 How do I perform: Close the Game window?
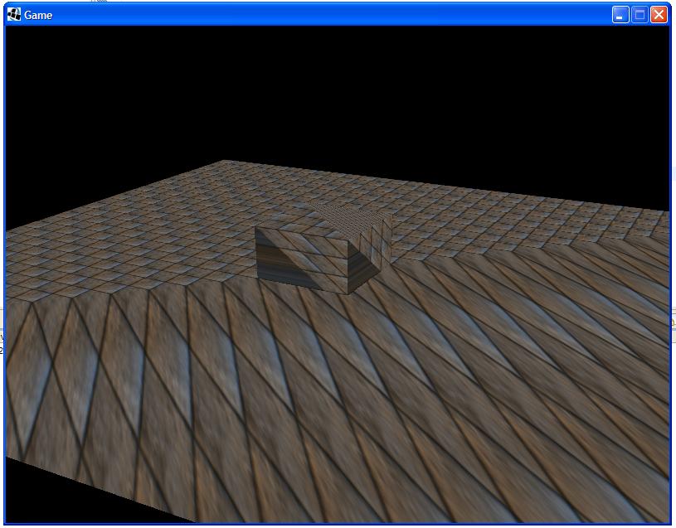659,15
